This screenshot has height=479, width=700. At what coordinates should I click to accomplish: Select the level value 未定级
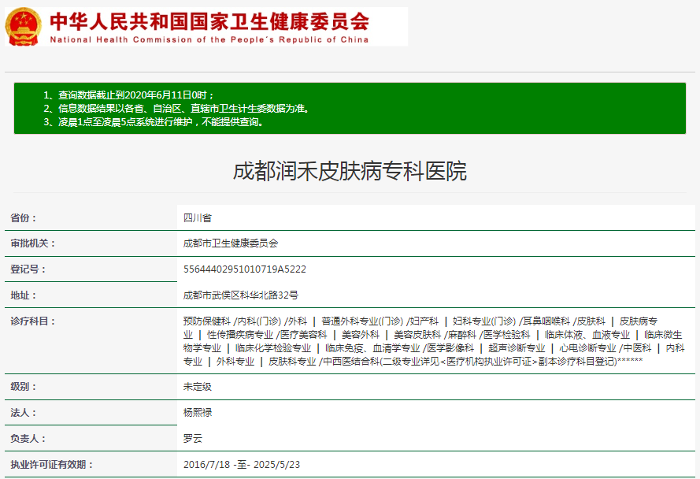coord(198,387)
